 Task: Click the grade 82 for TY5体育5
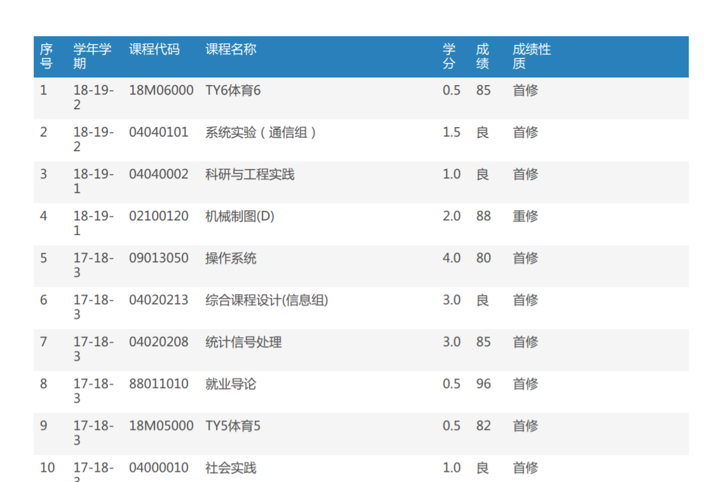click(x=483, y=426)
